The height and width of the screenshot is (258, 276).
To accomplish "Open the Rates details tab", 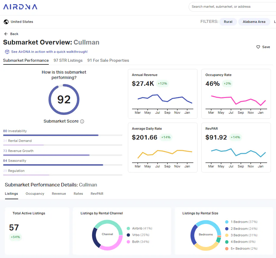I will 78,194.
